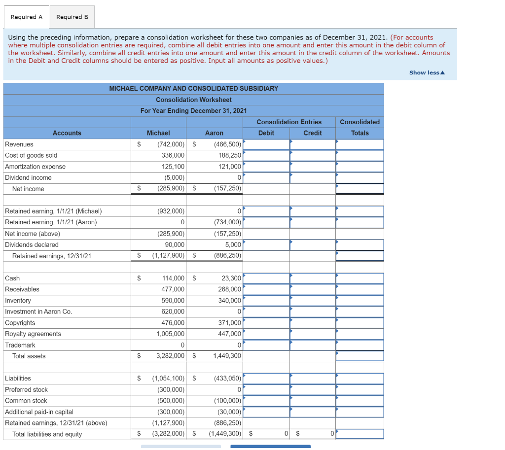Click Retained earnings 12/31/21 consolidated totals field

coord(360,256)
